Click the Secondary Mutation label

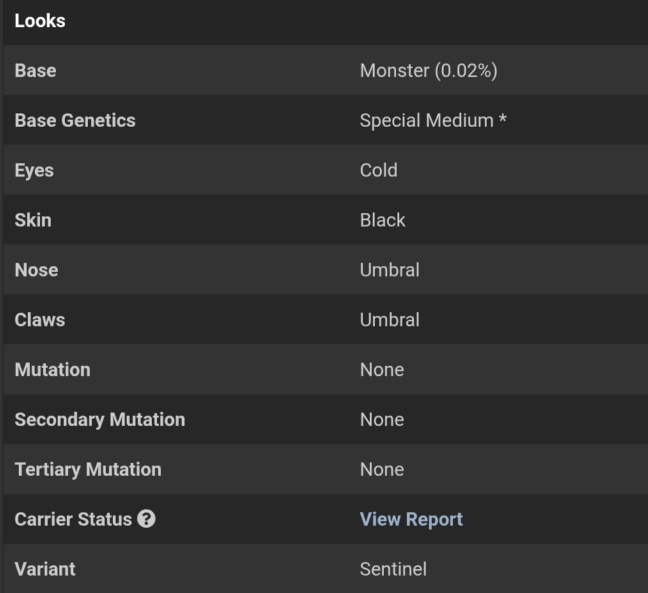[100, 420]
